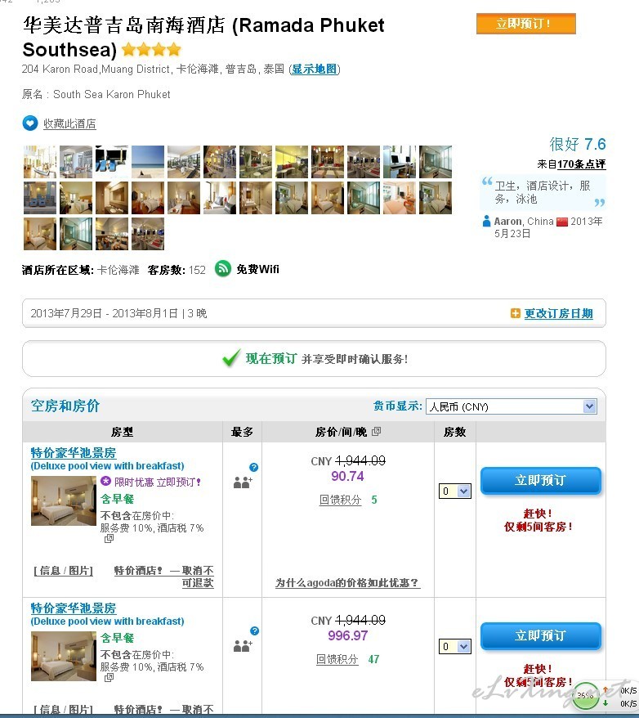Open the 货币显示 currency dropdown
The image size is (639, 718).
click(512, 406)
